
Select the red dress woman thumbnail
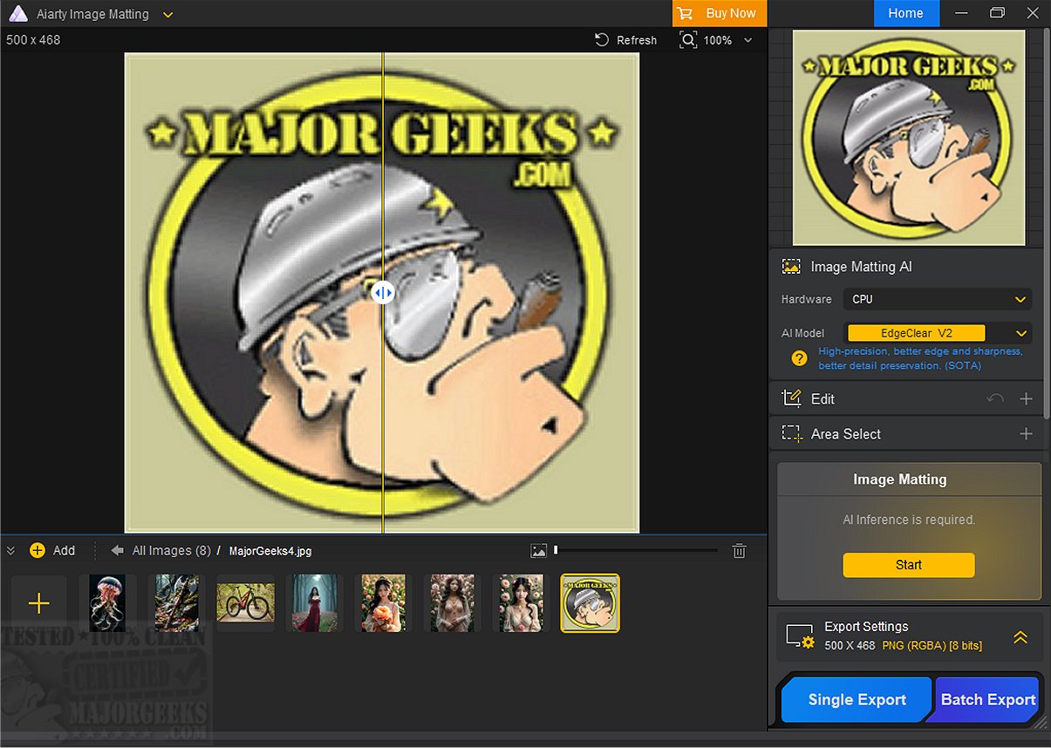click(x=314, y=603)
